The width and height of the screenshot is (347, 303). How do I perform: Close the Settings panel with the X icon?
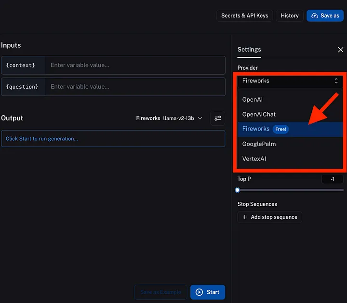point(340,50)
